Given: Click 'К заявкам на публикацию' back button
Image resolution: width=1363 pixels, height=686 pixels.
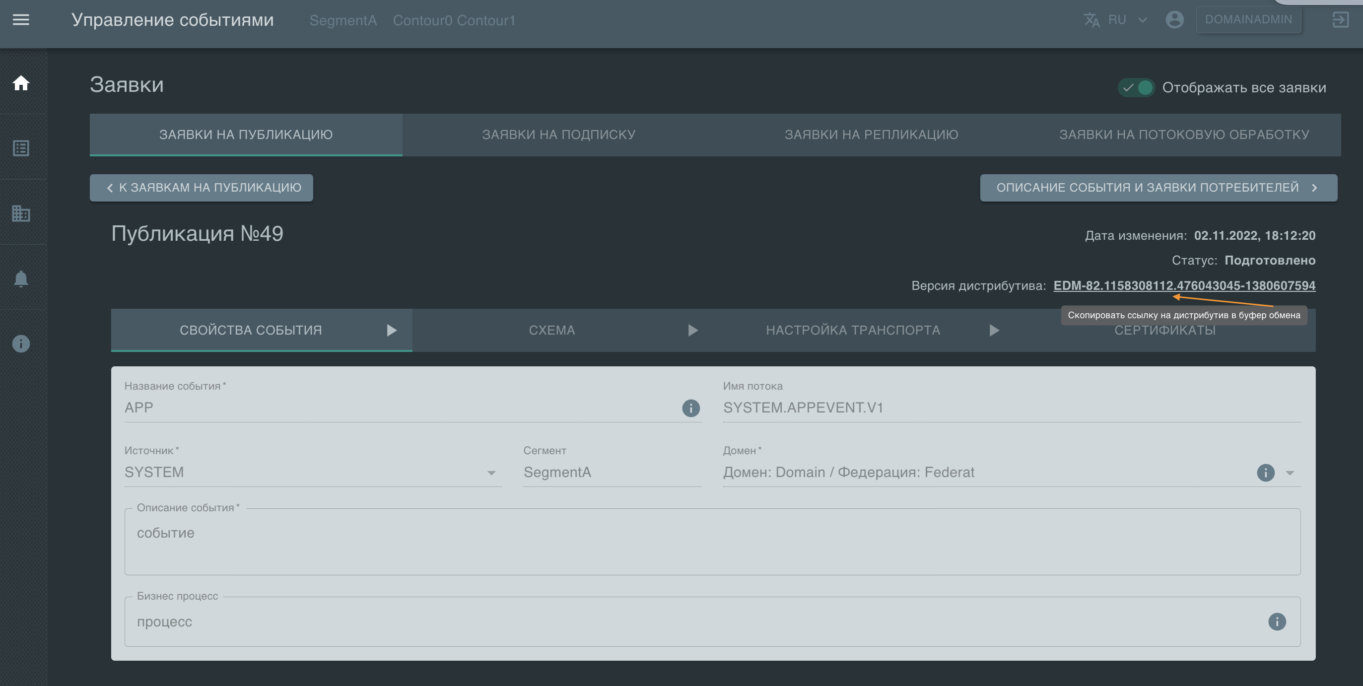Looking at the screenshot, I should [x=202, y=187].
